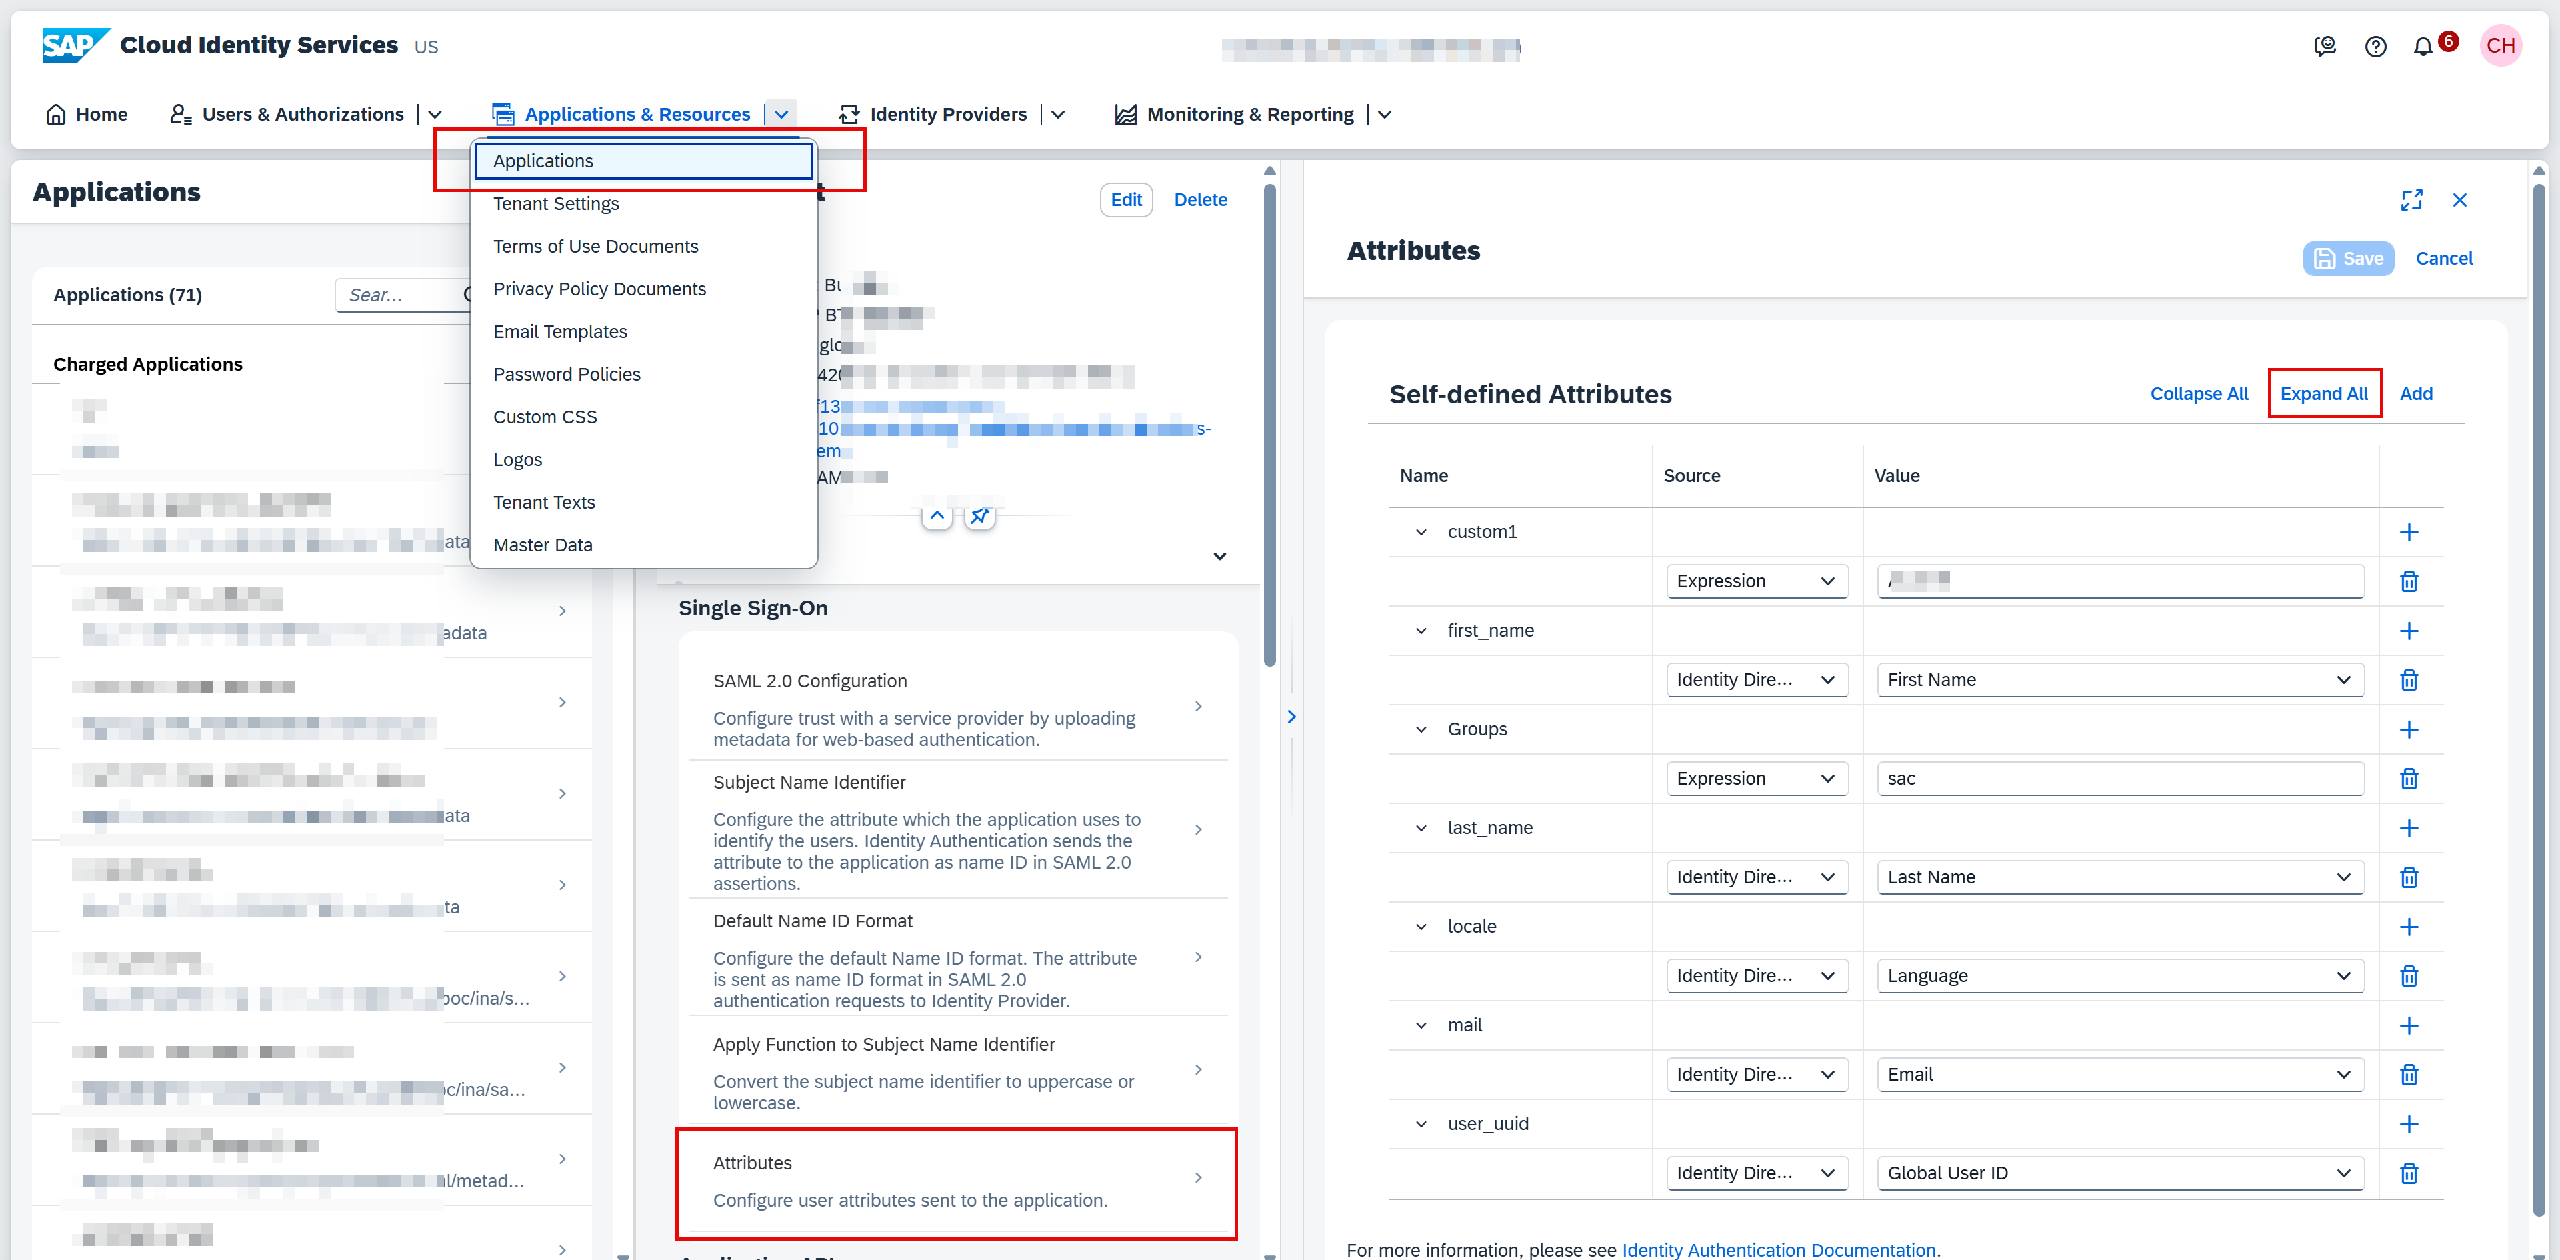The height and width of the screenshot is (1260, 2560).
Task: Select Applications in the dropdown menu
Action: pyautogui.click(x=644, y=161)
